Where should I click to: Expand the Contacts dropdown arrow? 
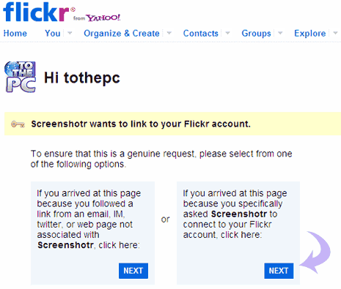tap(227, 33)
